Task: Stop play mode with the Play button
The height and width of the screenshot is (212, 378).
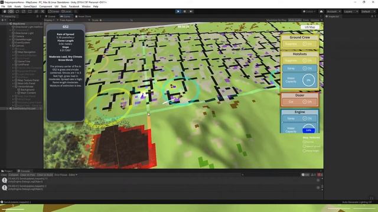Action: click(x=178, y=11)
